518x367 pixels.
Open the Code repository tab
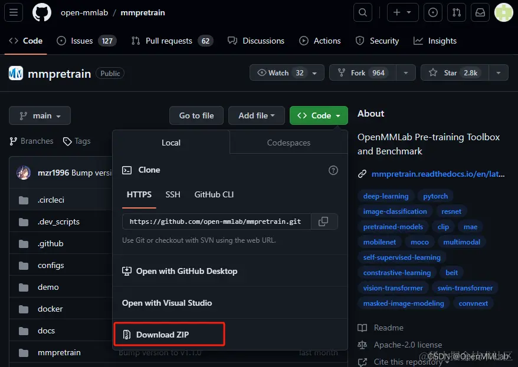pyautogui.click(x=26, y=41)
